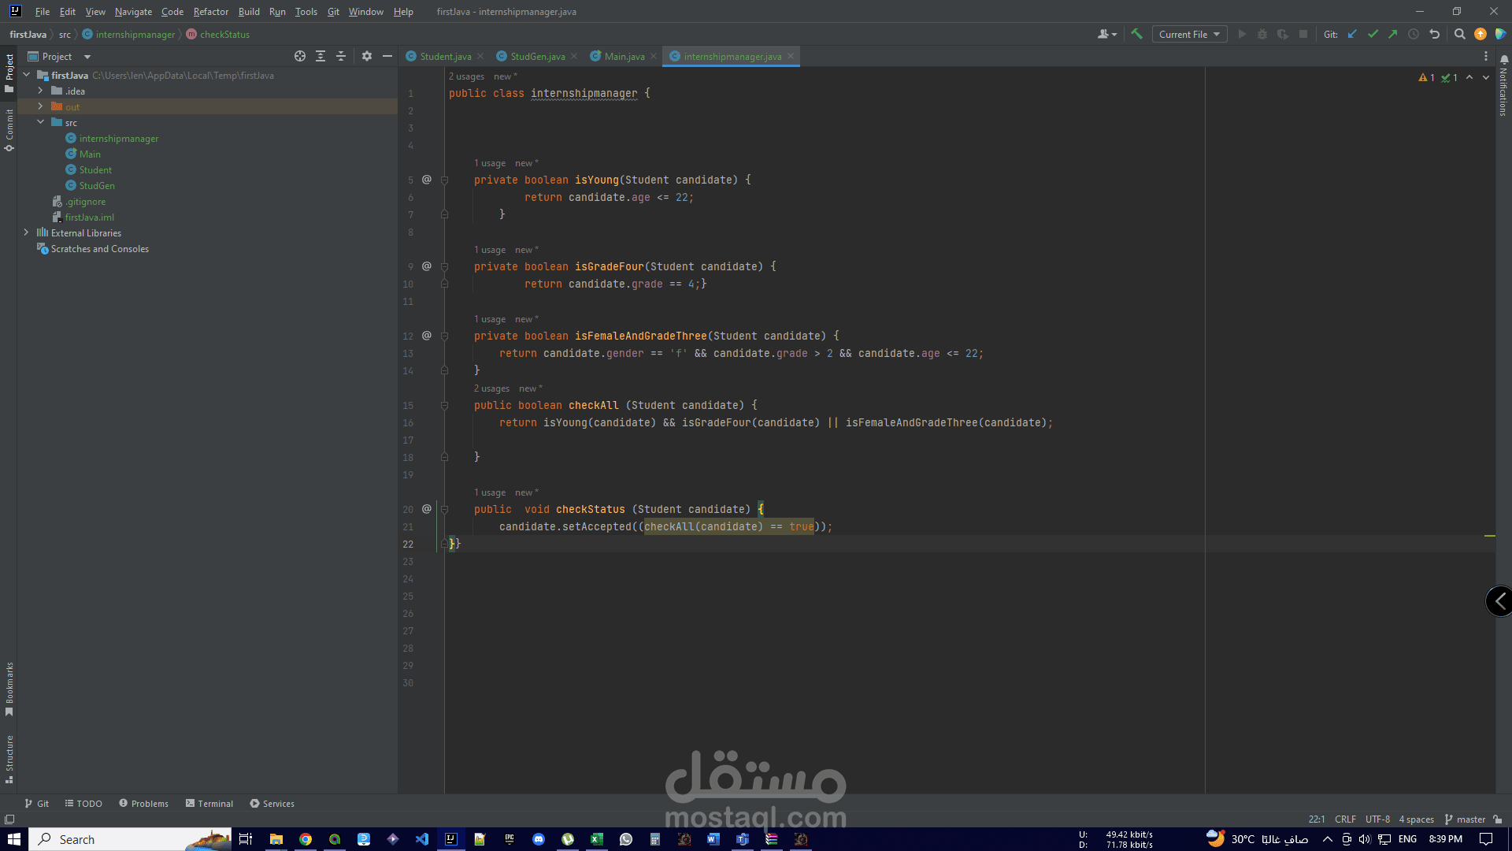Toggle the Bookmarks tool window

pyautogui.click(x=9, y=688)
